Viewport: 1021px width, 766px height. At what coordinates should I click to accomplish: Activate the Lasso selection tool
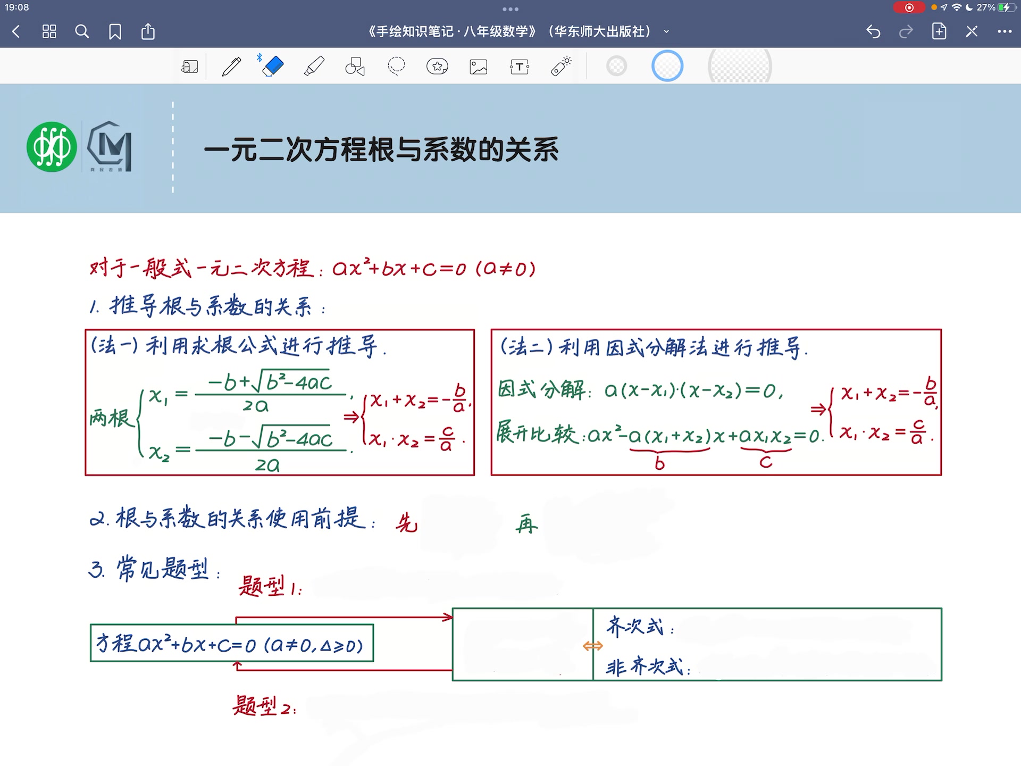coord(397,66)
